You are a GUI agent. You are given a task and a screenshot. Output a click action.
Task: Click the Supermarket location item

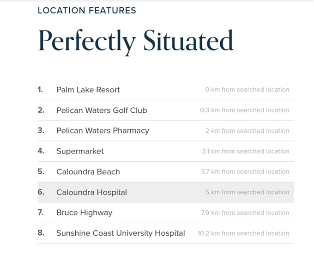(166, 151)
